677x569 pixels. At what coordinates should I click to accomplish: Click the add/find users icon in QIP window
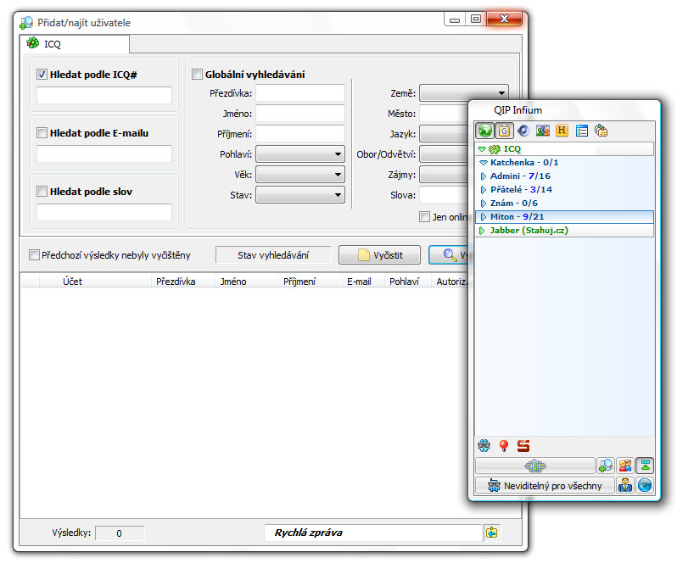click(x=606, y=466)
